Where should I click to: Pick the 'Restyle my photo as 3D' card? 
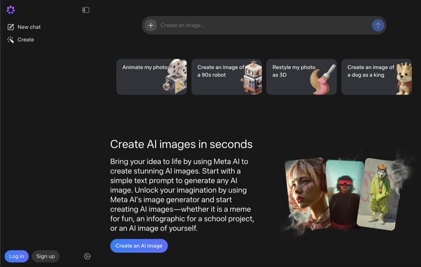301,77
